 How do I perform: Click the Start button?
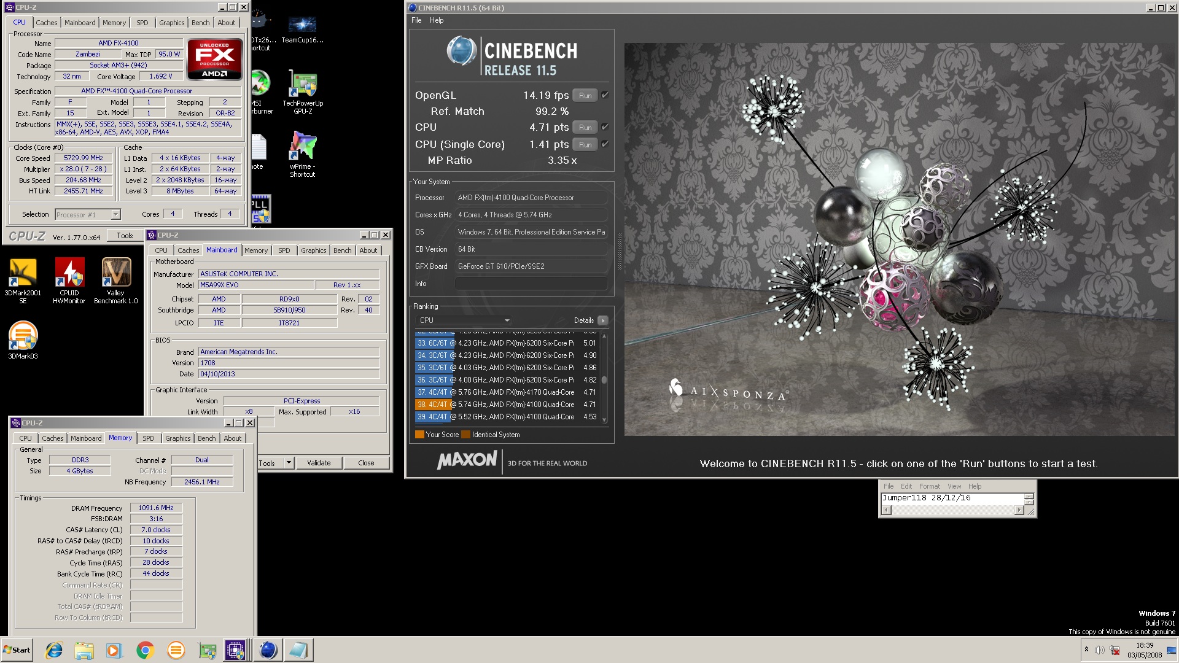coord(17,650)
